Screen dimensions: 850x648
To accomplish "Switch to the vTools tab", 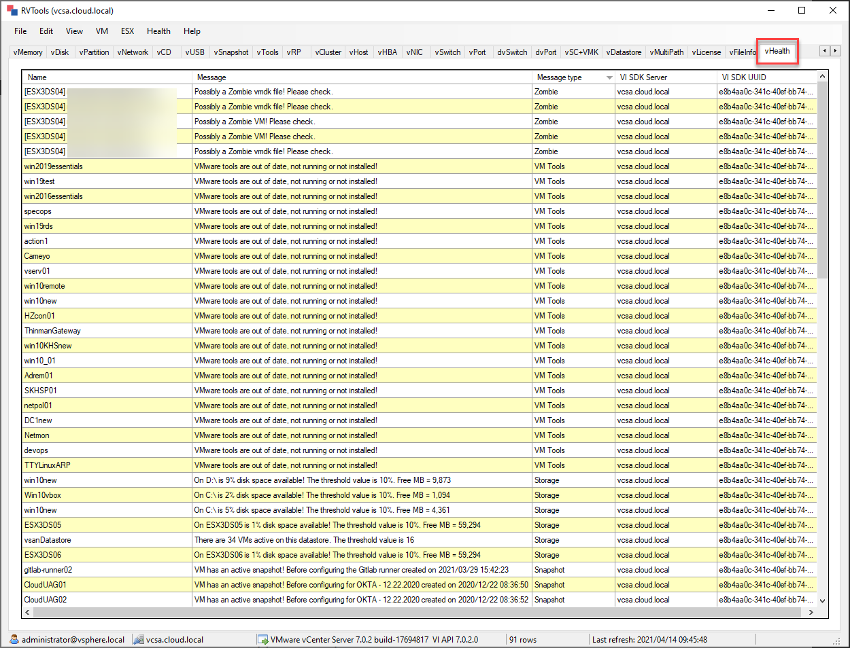I will (x=267, y=51).
